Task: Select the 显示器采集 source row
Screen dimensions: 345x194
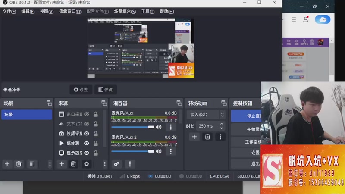Action: pyautogui.click(x=78, y=153)
